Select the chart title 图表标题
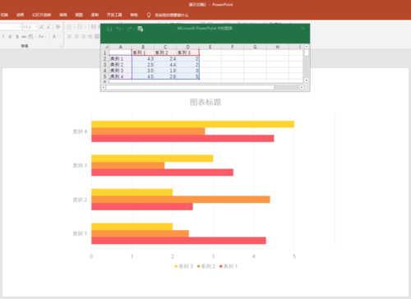The image size is (411, 299). coord(205,102)
